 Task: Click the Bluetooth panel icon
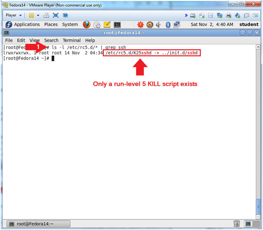[x=168, y=25]
